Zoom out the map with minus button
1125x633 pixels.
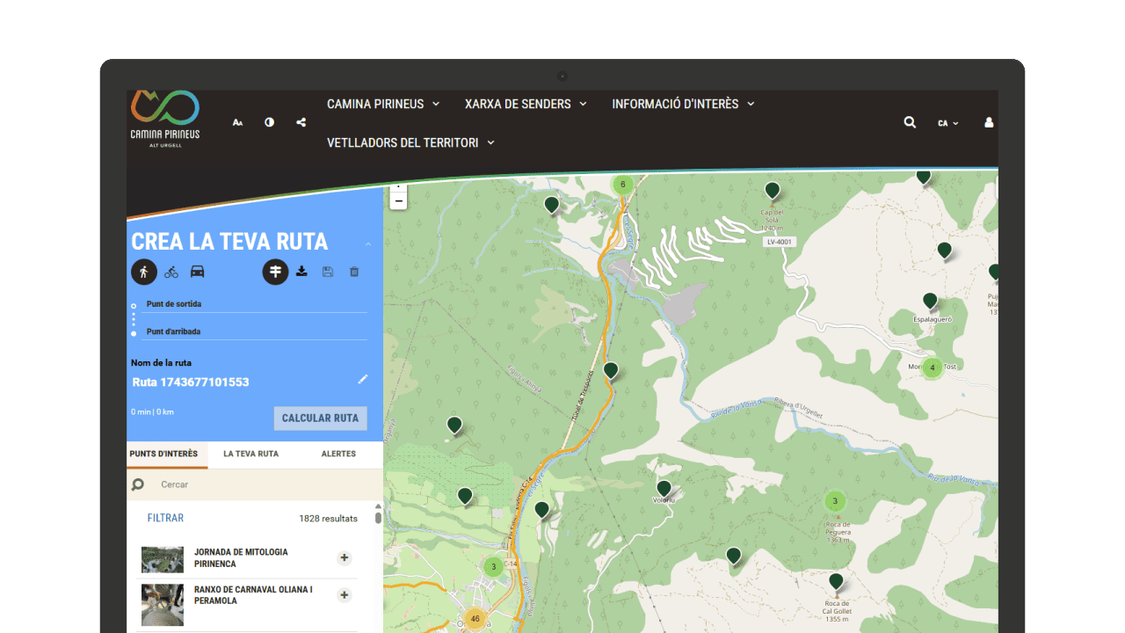coord(398,201)
